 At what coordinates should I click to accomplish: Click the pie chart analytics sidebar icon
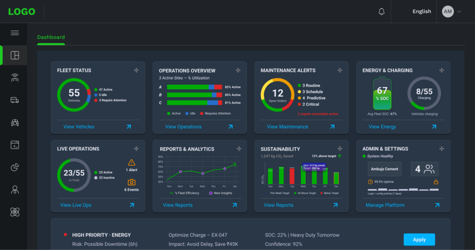pyautogui.click(x=15, y=168)
